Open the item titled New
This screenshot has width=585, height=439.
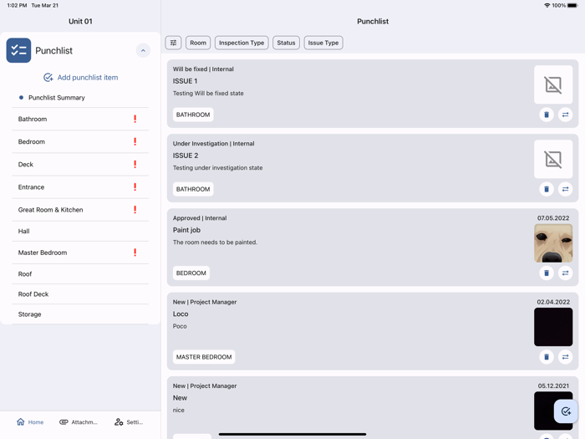click(x=180, y=398)
